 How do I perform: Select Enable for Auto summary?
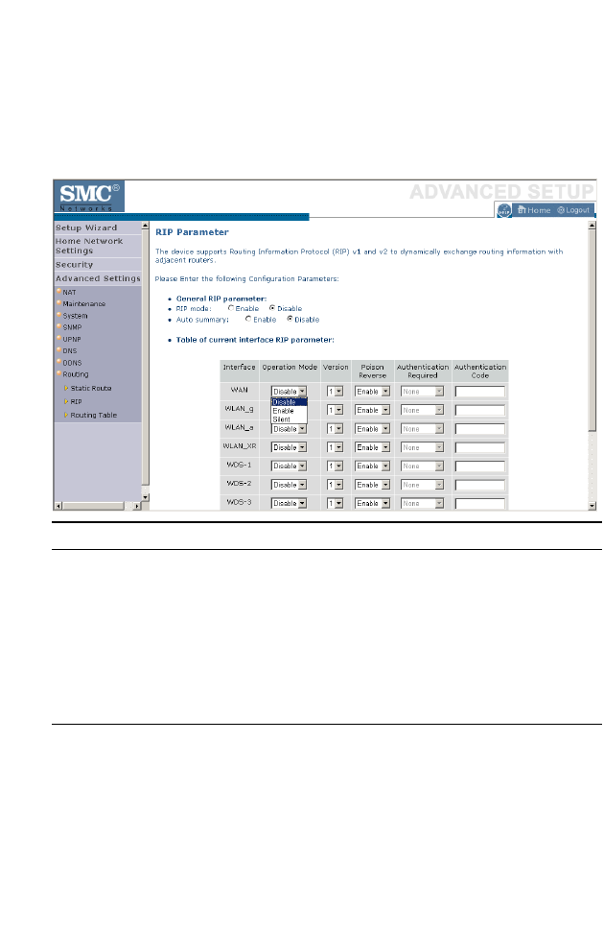pos(248,319)
